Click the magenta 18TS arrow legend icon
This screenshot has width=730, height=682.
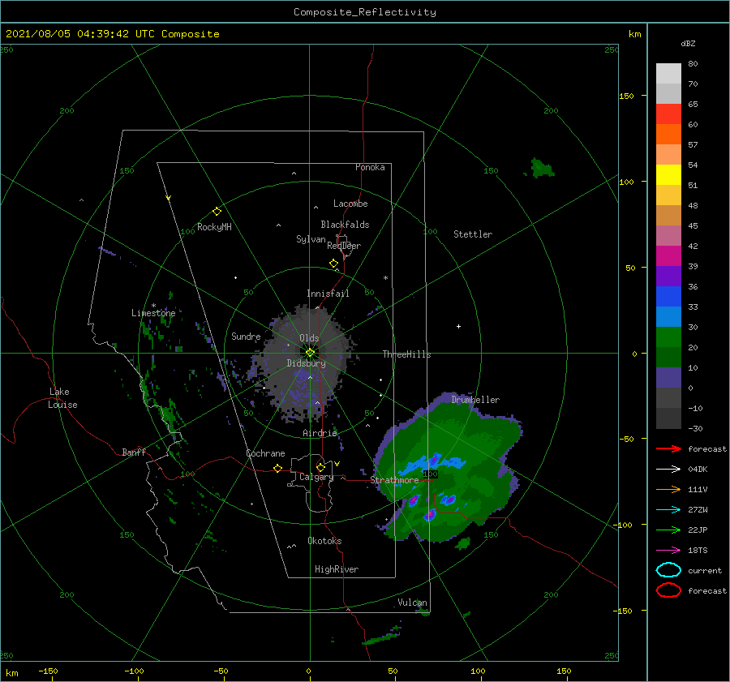[668, 551]
